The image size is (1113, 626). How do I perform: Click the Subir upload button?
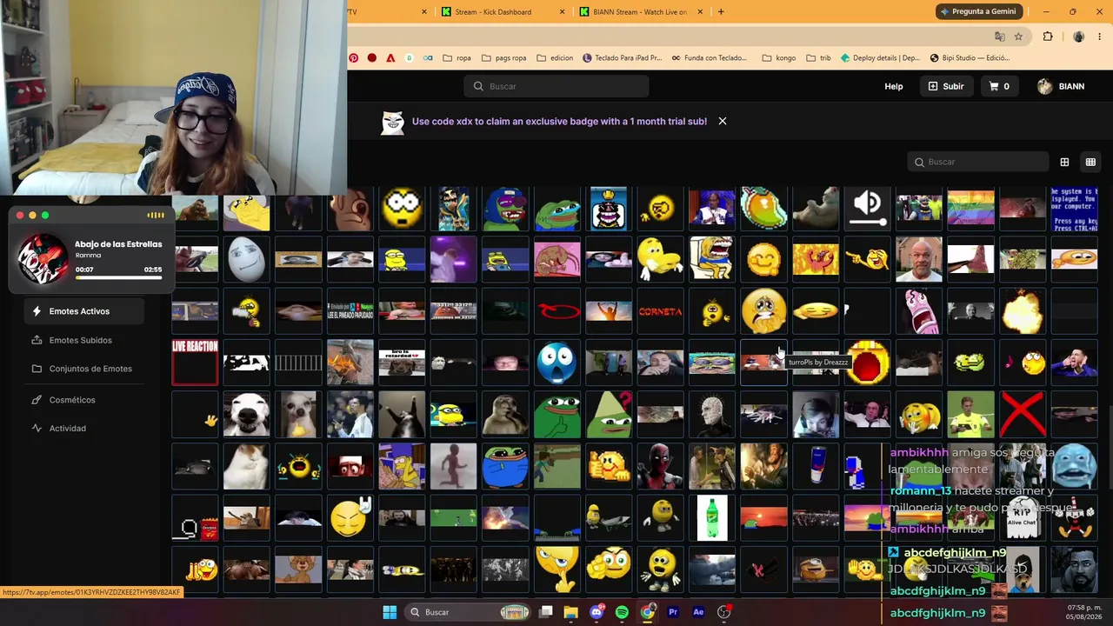946,87
